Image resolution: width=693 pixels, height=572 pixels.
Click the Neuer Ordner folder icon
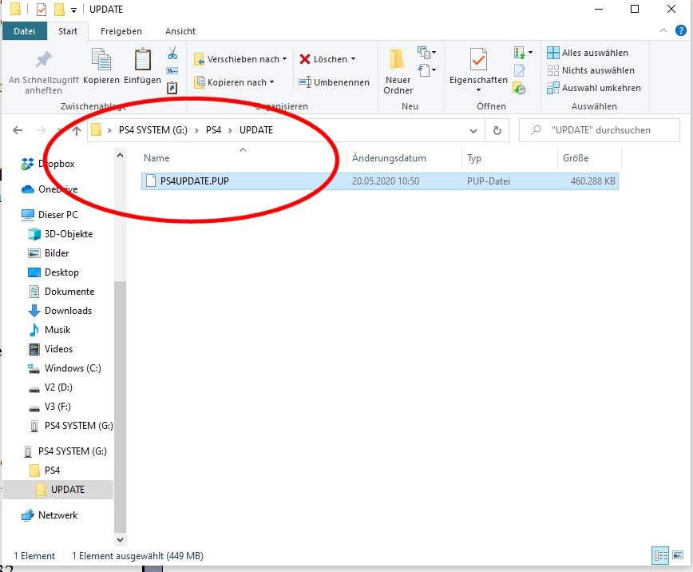pyautogui.click(x=397, y=59)
